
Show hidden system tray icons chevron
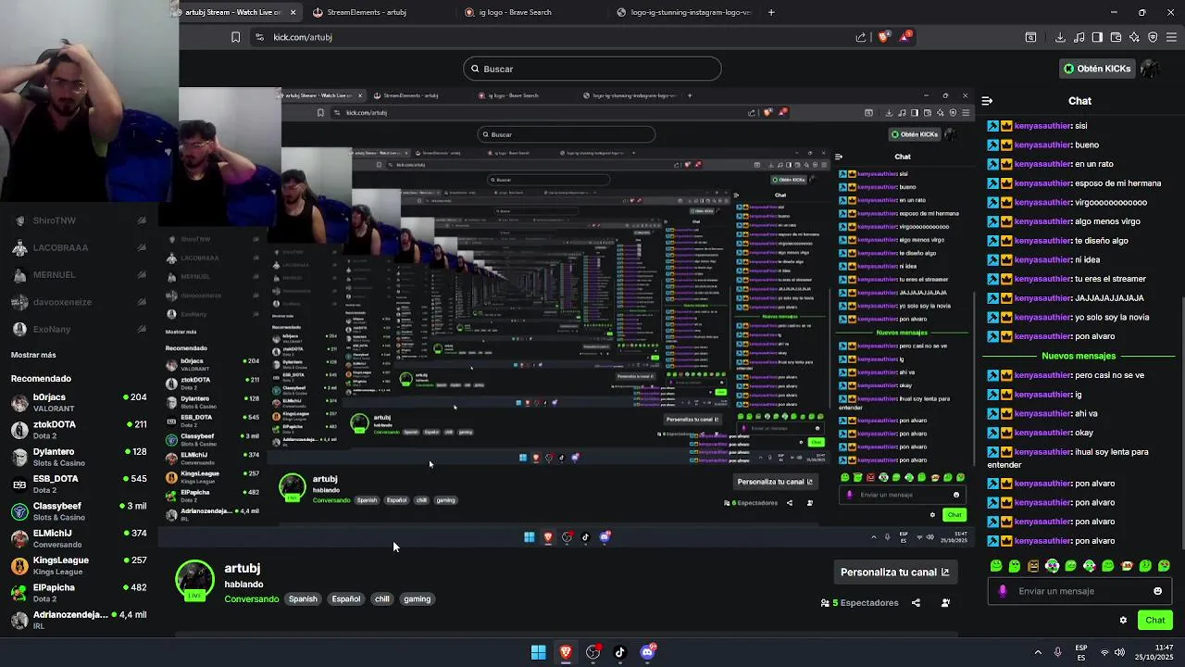coord(1038,652)
